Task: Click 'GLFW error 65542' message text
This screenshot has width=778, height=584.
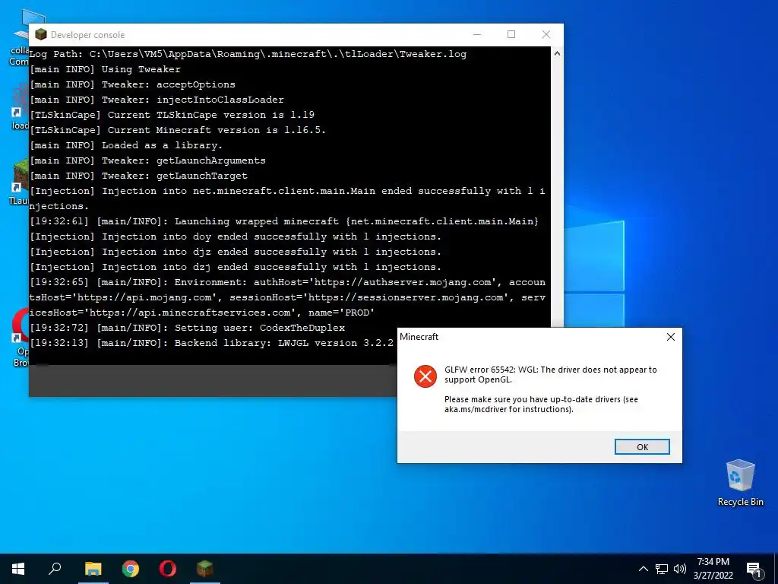Action: 550,374
